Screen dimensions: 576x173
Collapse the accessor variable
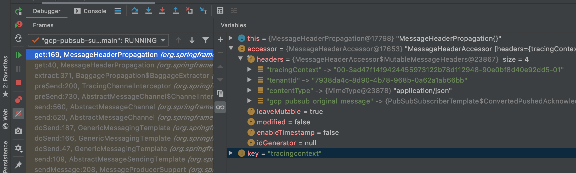pos(231,48)
